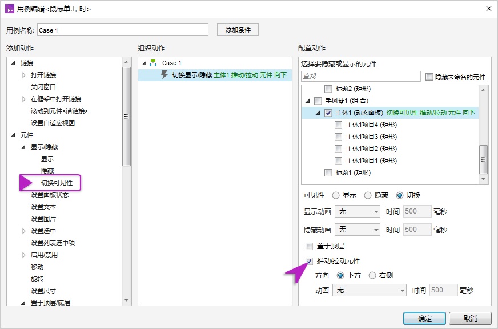Select the 设置自适应视图 action
Viewport: 498px width, 329px height.
53,123
